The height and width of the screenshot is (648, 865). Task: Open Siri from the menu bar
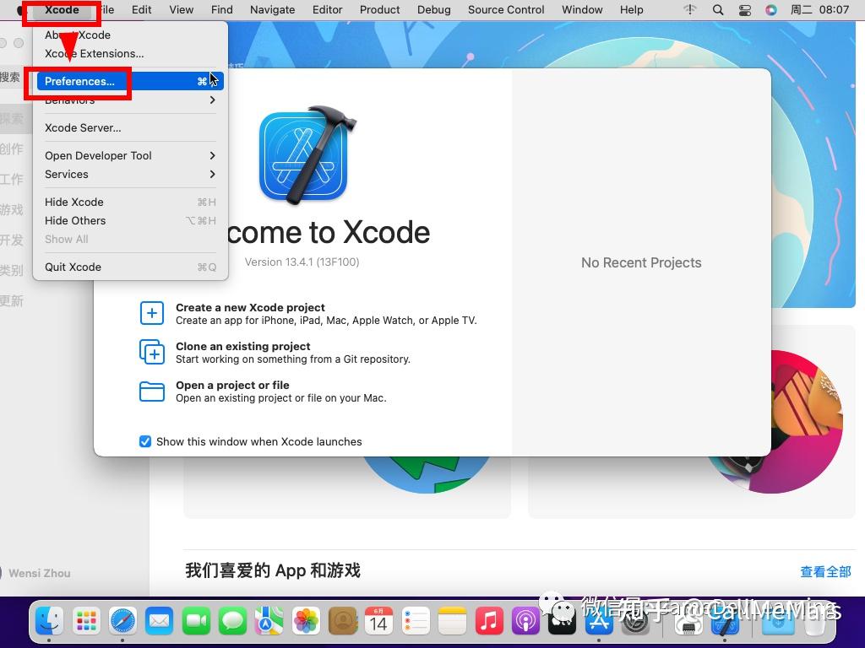(x=771, y=10)
